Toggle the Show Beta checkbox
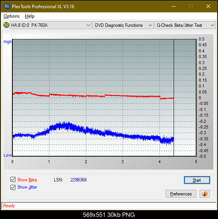The width and height of the screenshot is (218, 219). [x=13, y=179]
